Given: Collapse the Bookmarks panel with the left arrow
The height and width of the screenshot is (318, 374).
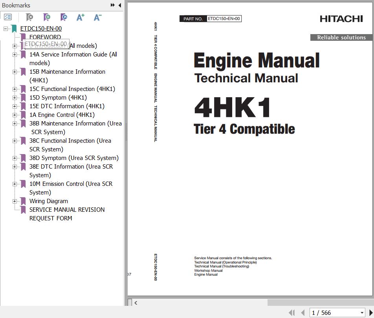Looking at the screenshot, I should tap(120, 5).
